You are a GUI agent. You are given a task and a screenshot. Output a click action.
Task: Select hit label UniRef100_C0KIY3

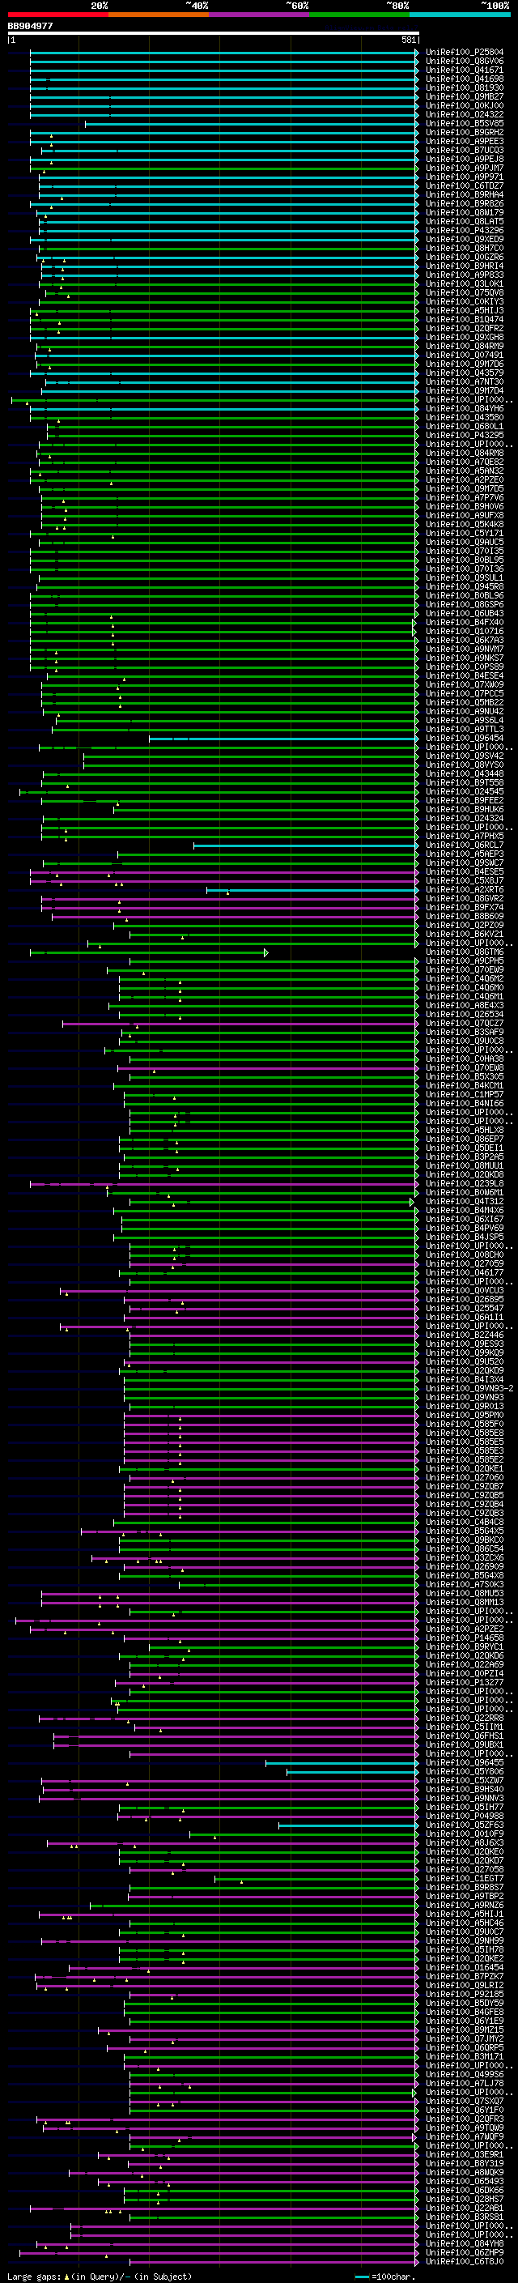[465, 301]
